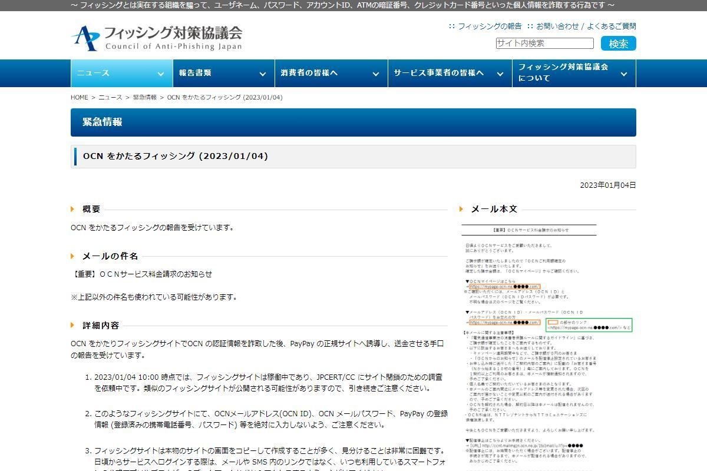Open the サービス事業者の皆様へ menu
The height and width of the screenshot is (471, 707).
450,73
